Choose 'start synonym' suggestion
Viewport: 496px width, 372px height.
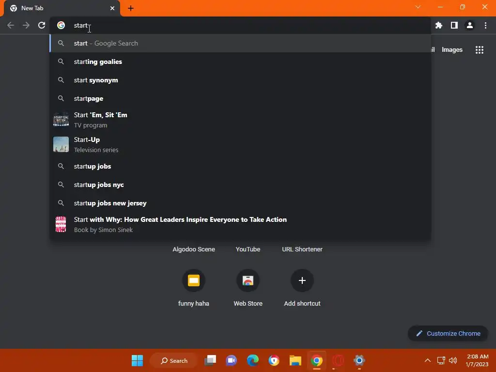[240, 80]
